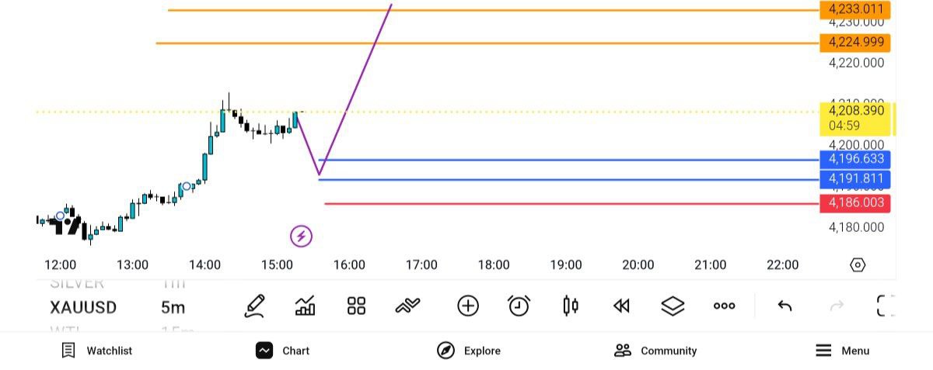The height and width of the screenshot is (370, 933).
Task: Open the four-squares layout grid icon
Action: point(356,306)
